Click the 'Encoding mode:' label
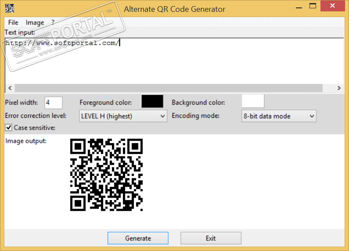This screenshot has width=349, height=251. (195, 116)
